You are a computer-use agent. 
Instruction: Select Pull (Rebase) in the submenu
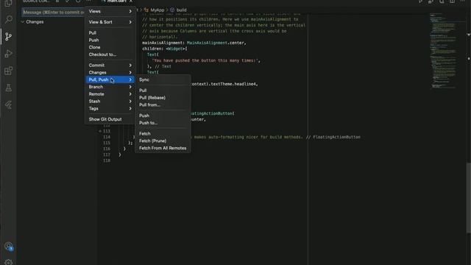(163, 98)
